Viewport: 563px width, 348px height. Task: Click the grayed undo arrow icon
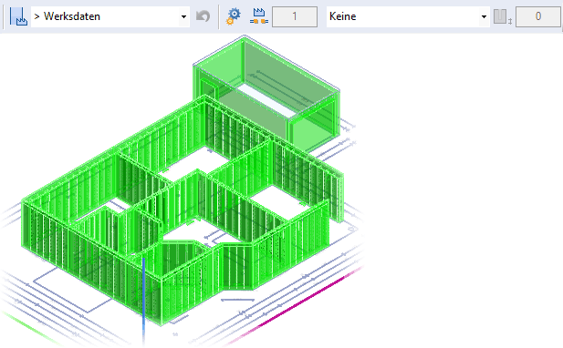click(203, 16)
